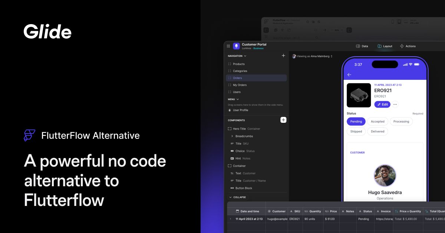Open the apps grid icon beside Customer Portal
445x233 pixels.
point(228,46)
